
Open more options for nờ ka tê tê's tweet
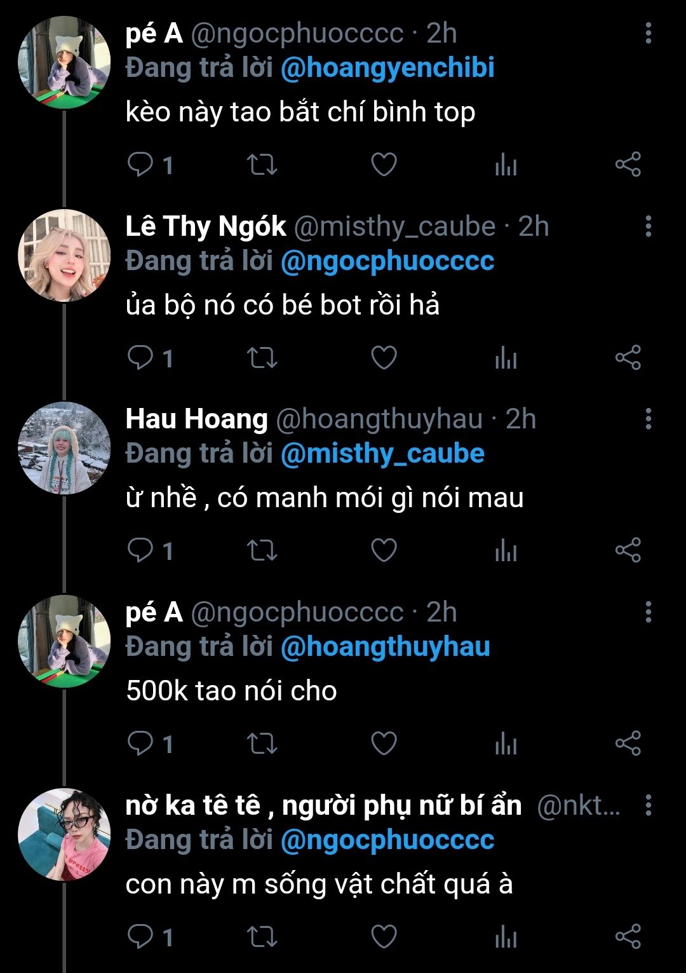coord(648,805)
